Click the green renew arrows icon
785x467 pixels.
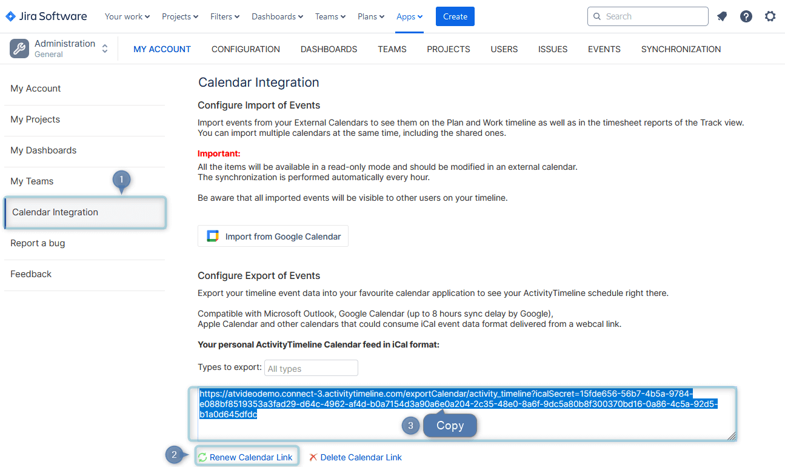click(x=202, y=457)
